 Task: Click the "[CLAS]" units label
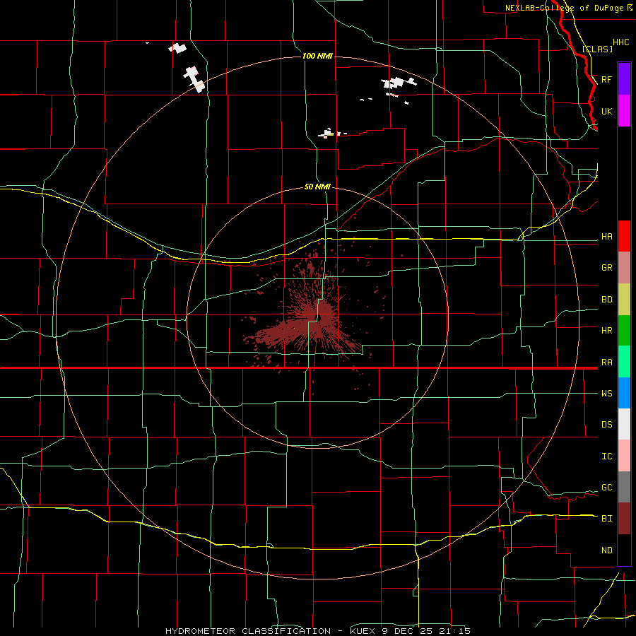[597, 49]
